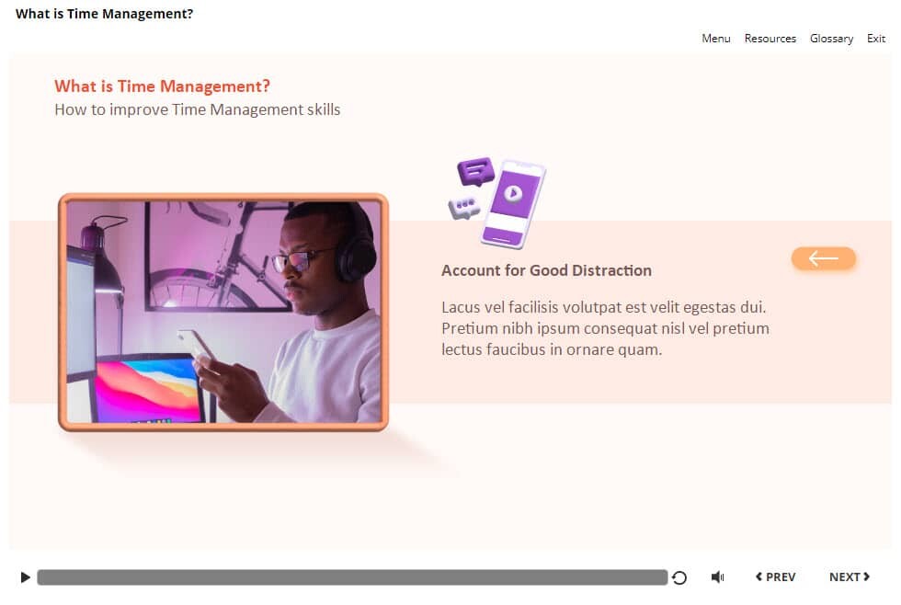The image size is (901, 605).
Task: Click the purple phone video illustration
Action: click(x=513, y=204)
